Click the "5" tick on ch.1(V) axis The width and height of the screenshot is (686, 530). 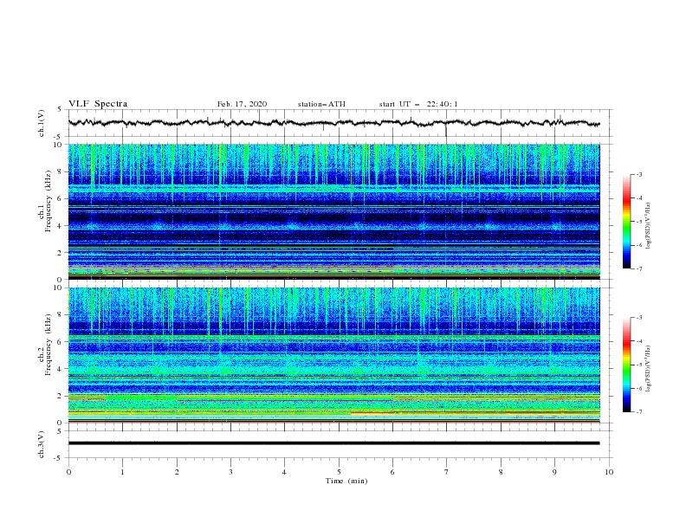(x=61, y=110)
